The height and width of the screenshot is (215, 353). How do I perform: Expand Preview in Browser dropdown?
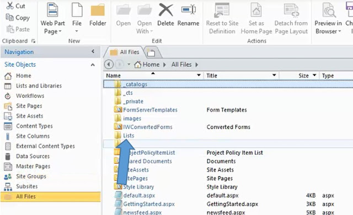tap(340, 31)
